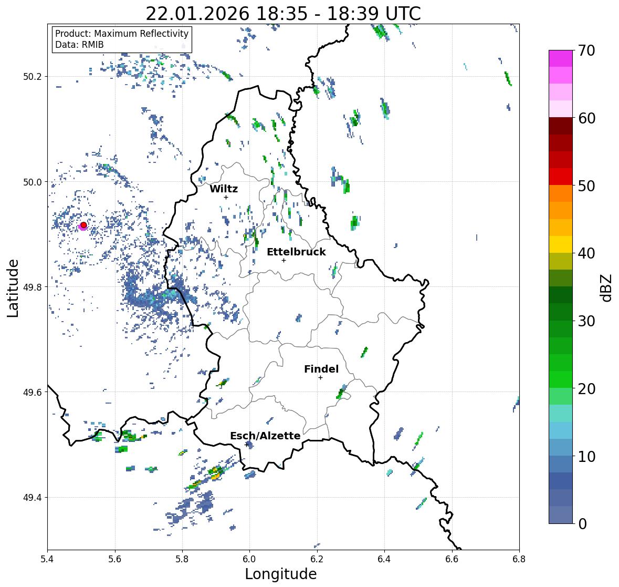Click the colorbar tick label 70
This screenshot has height=587, width=619.
pos(586,50)
